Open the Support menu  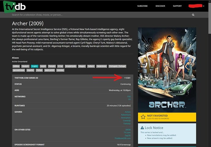pos(177,6)
